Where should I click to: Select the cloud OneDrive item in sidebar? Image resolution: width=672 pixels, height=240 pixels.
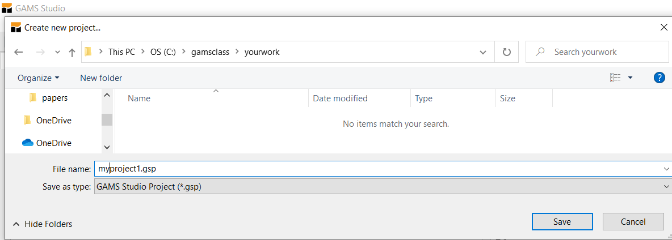(x=53, y=143)
